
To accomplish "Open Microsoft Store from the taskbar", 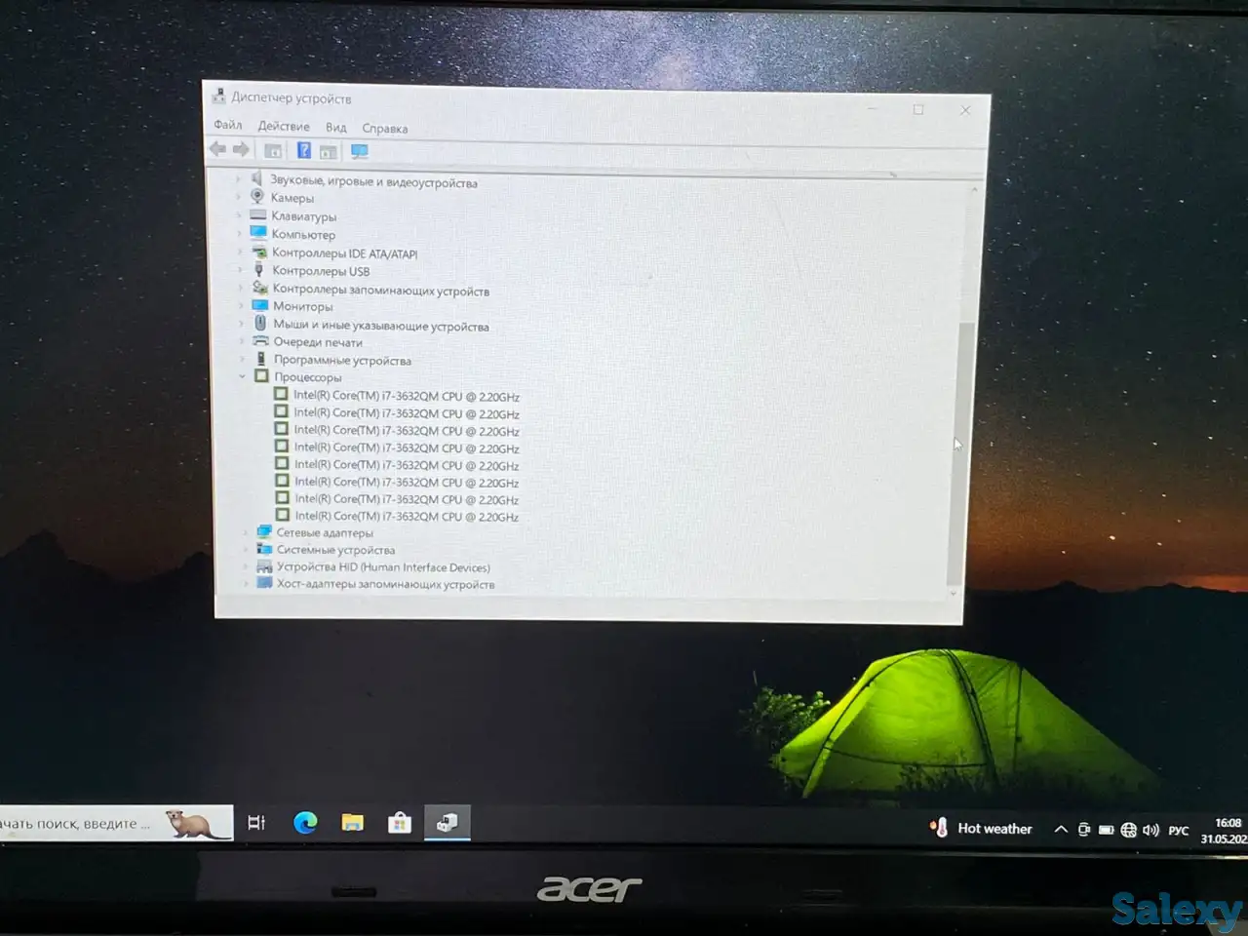I will click(399, 823).
